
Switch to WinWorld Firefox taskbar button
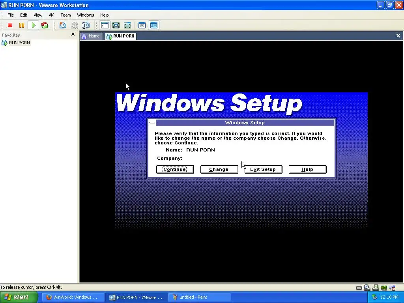pos(73,297)
